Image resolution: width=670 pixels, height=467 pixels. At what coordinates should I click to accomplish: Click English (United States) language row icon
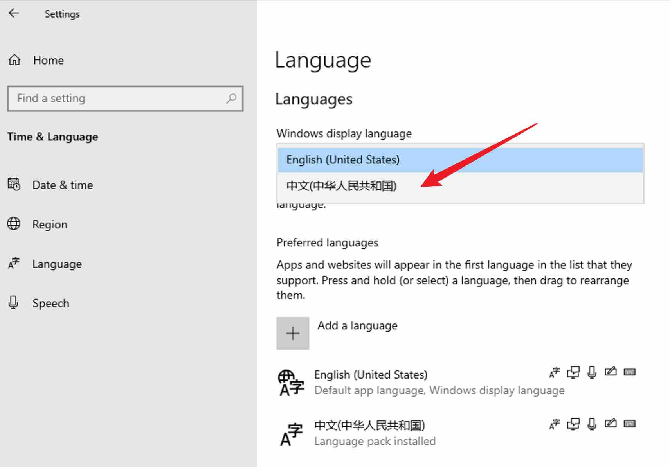[x=291, y=383]
